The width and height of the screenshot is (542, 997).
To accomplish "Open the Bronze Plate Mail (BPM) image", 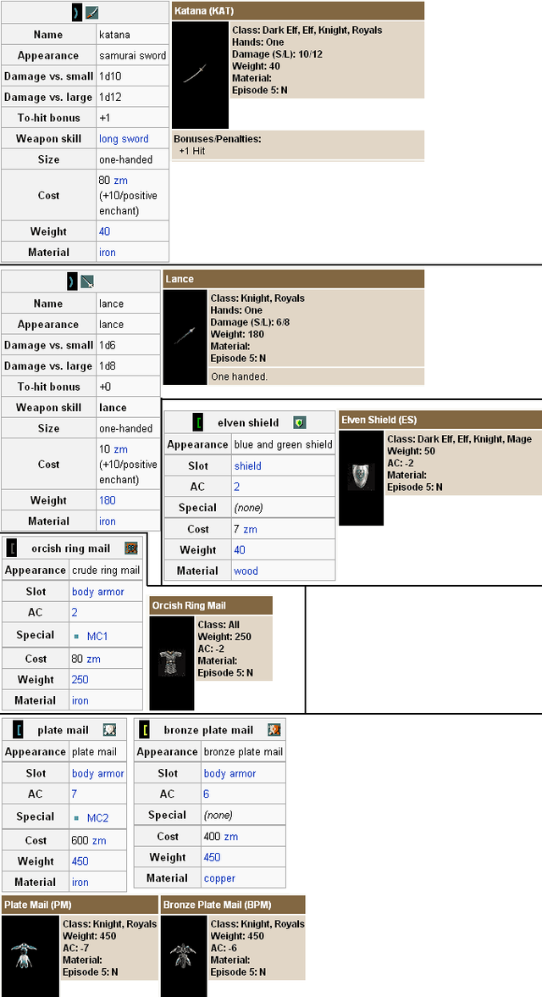I will [185, 956].
